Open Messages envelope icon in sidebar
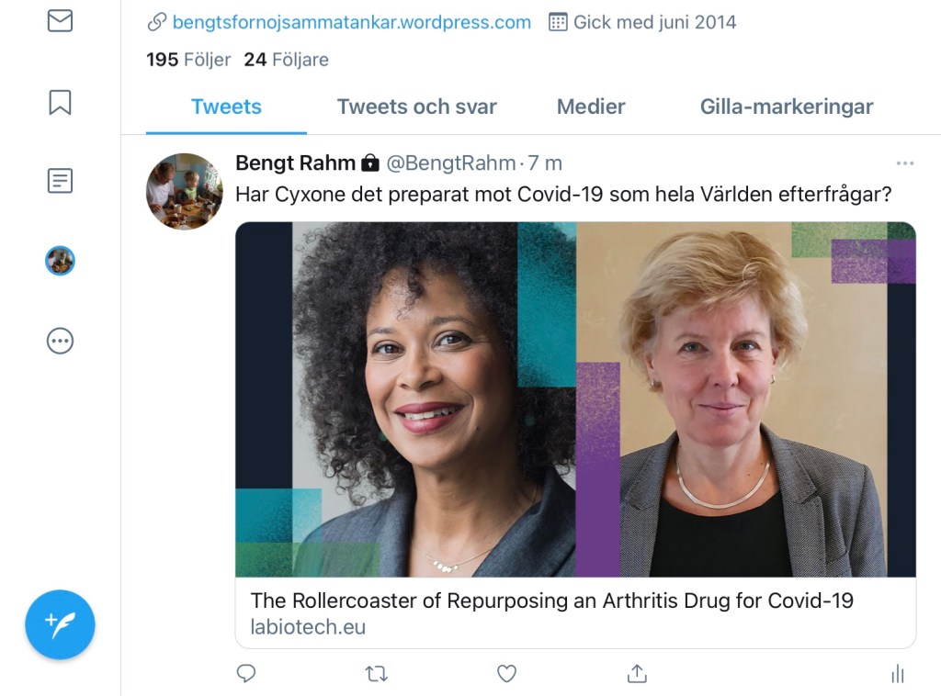Screen dimensions: 941x696 (60, 20)
